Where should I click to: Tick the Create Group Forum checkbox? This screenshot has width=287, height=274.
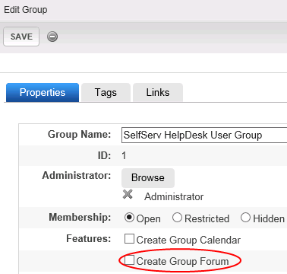(x=129, y=260)
